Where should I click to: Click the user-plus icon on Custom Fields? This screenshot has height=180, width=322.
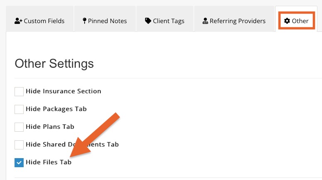point(18,21)
